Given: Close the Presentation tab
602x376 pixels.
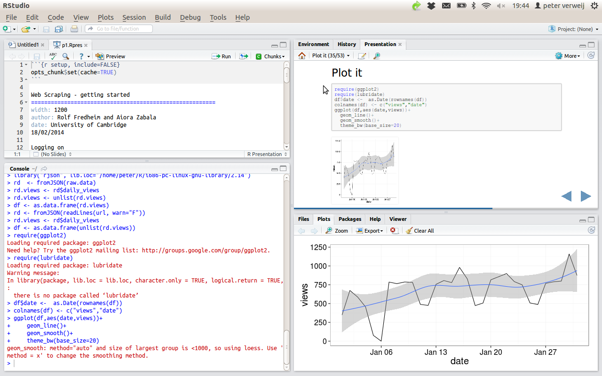Looking at the screenshot, I should pos(400,45).
